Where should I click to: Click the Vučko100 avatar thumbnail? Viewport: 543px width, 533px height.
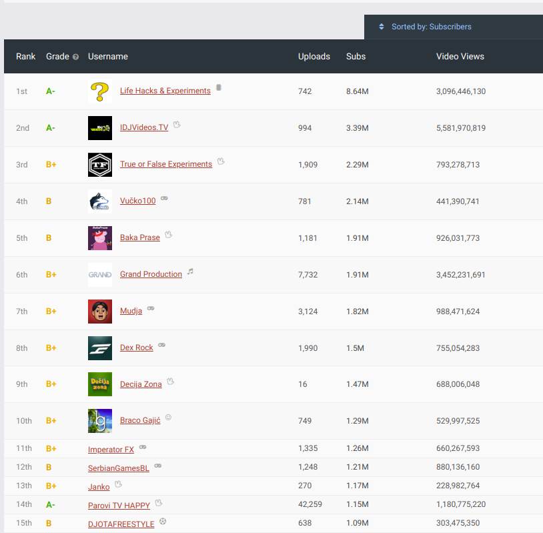pos(99,201)
